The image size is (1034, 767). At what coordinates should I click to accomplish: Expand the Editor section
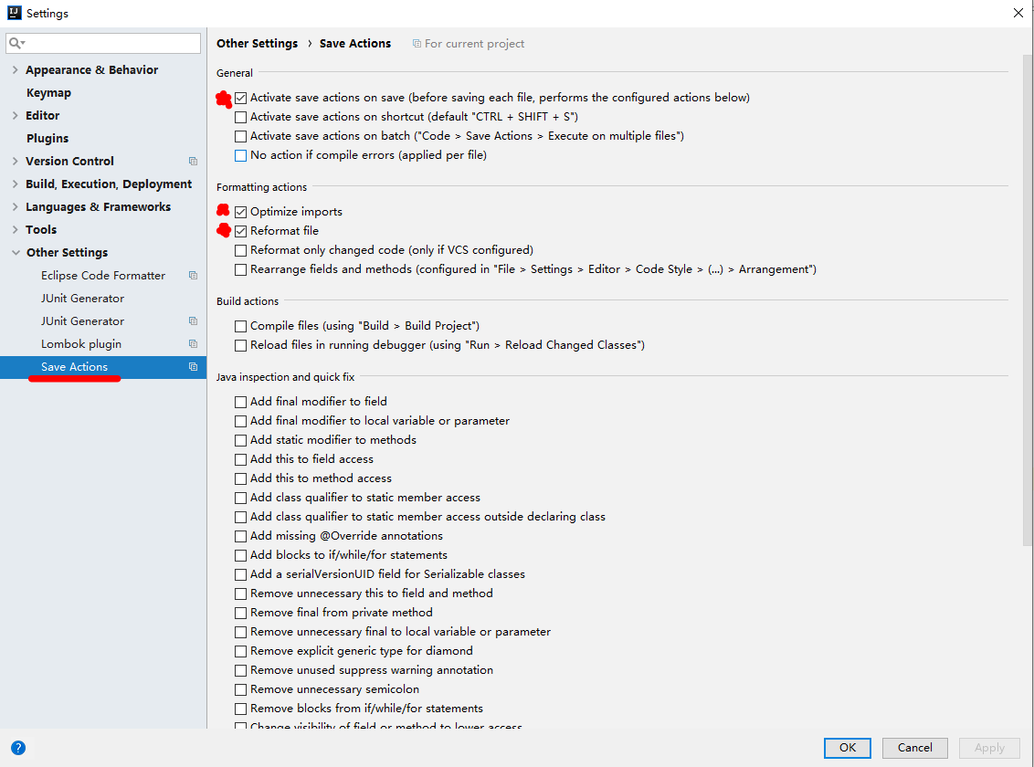pos(16,115)
